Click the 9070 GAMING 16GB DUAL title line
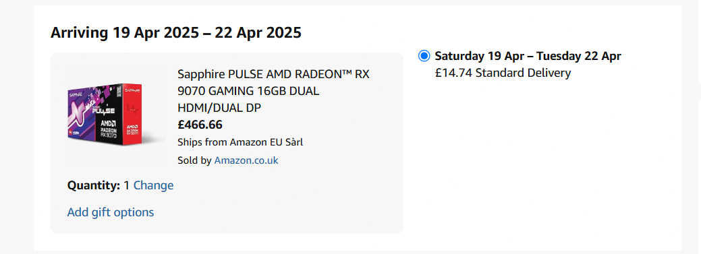Image resolution: width=701 pixels, height=254 pixels. point(248,91)
